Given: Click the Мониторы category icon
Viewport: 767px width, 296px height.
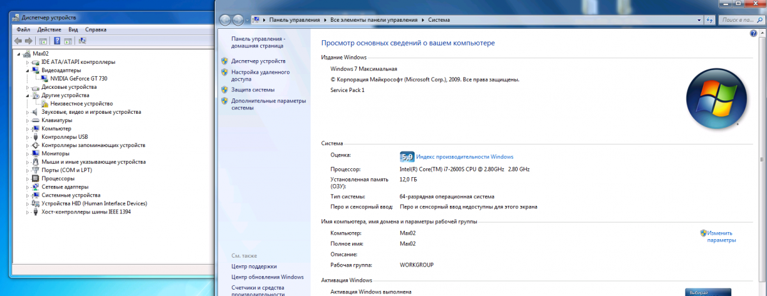Looking at the screenshot, I should pos(36,153).
